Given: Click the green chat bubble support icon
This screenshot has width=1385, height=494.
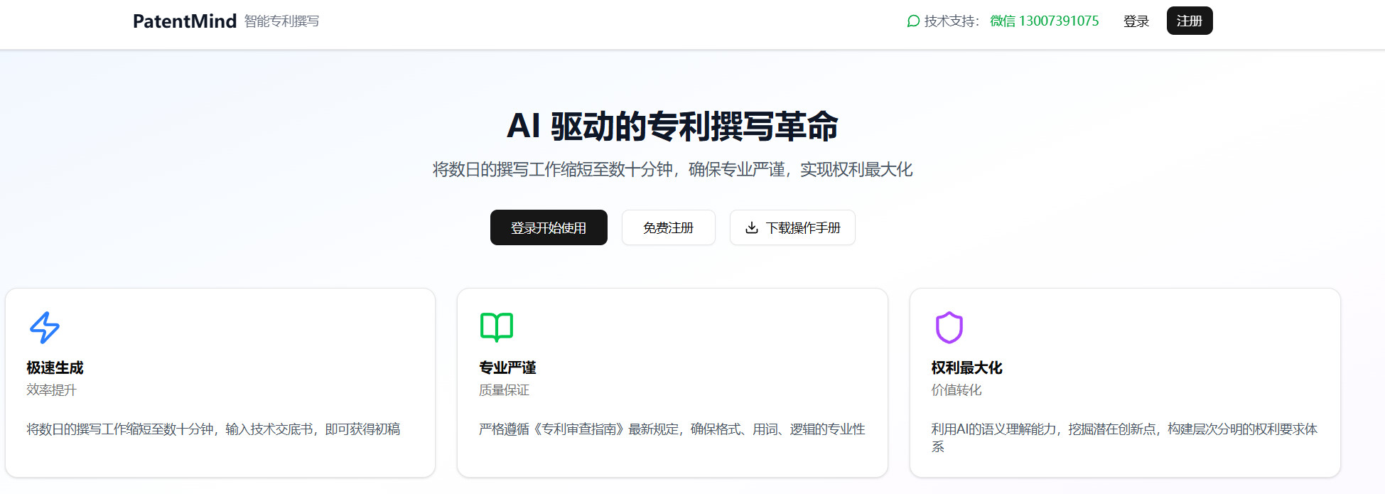Looking at the screenshot, I should click(x=913, y=21).
